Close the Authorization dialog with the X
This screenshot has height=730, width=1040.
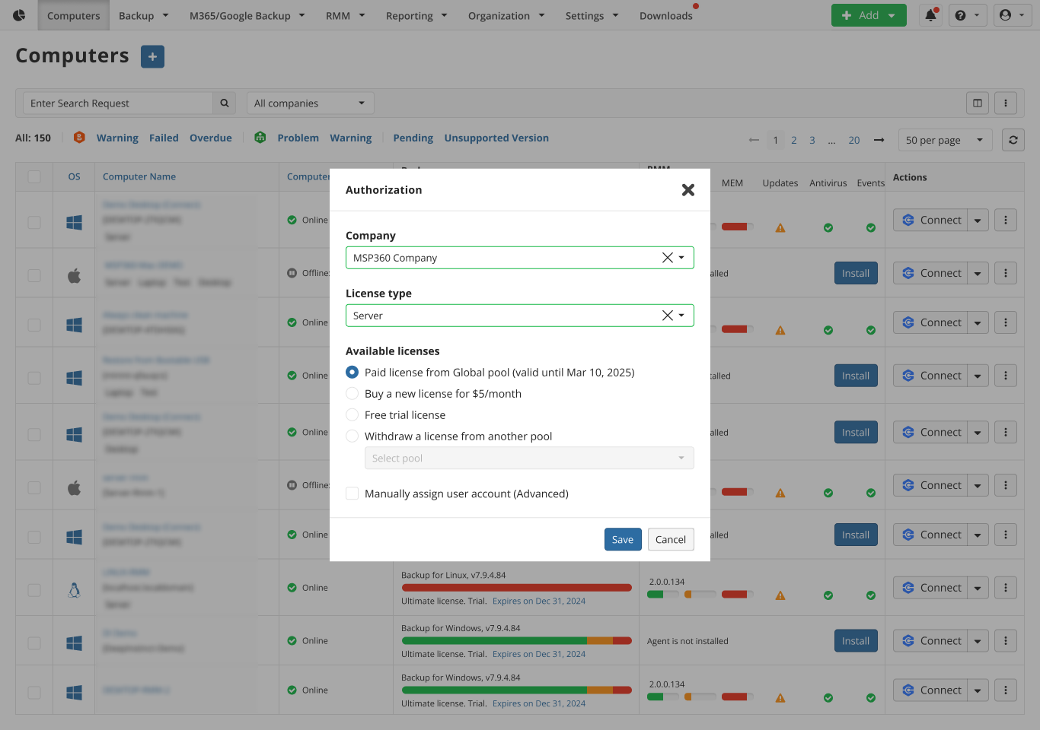(688, 190)
